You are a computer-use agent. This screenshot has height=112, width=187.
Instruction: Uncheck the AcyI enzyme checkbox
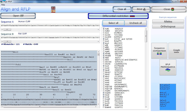(104, 43)
